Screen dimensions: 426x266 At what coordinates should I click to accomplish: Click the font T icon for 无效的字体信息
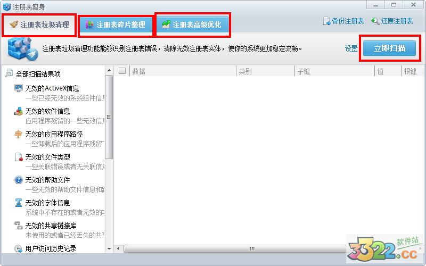point(19,203)
